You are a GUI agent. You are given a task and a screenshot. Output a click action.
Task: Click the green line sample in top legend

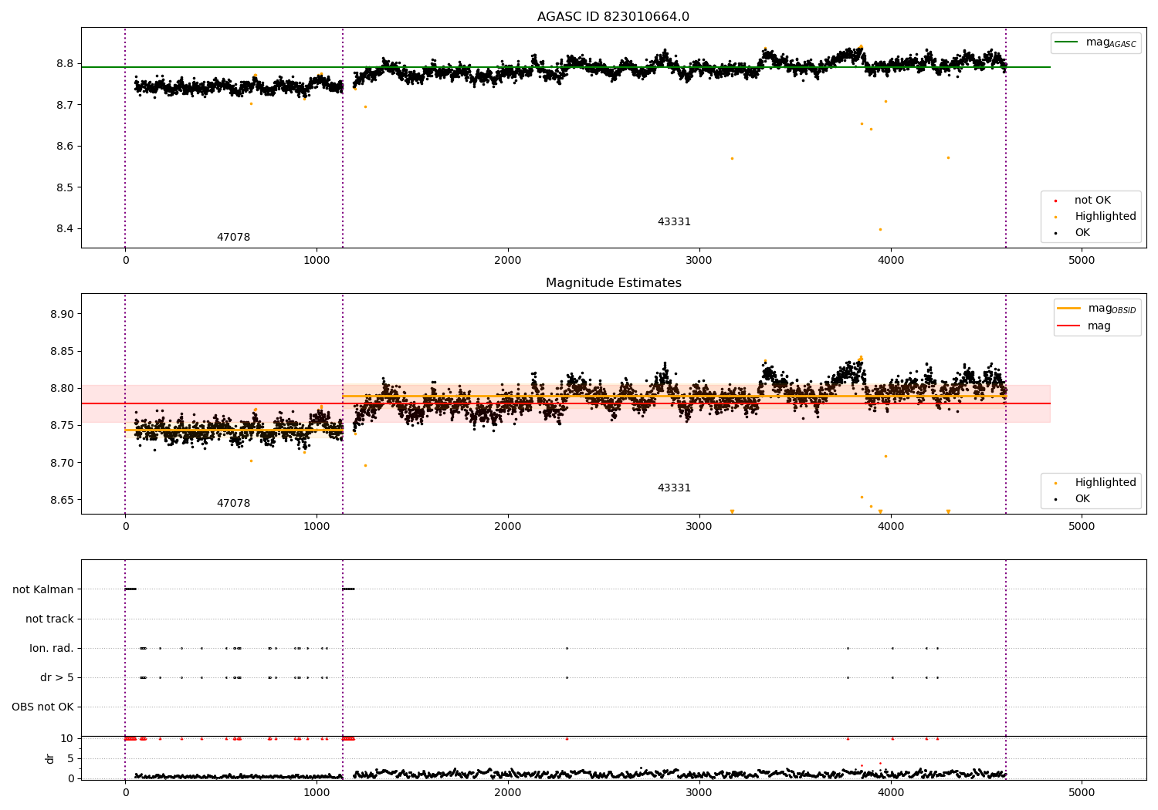point(1068,42)
